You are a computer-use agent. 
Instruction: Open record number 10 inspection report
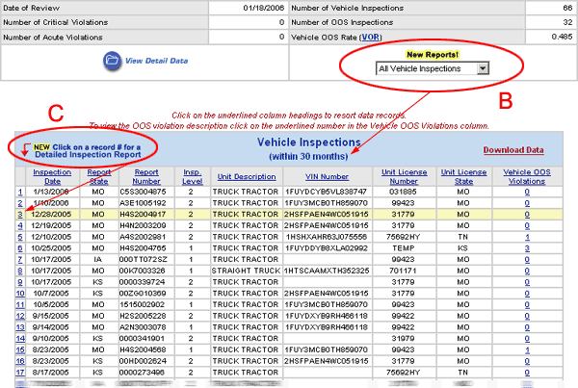point(20,294)
